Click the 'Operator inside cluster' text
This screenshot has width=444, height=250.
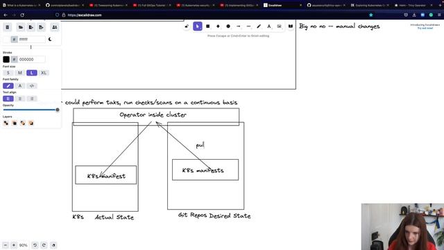[x=153, y=115]
